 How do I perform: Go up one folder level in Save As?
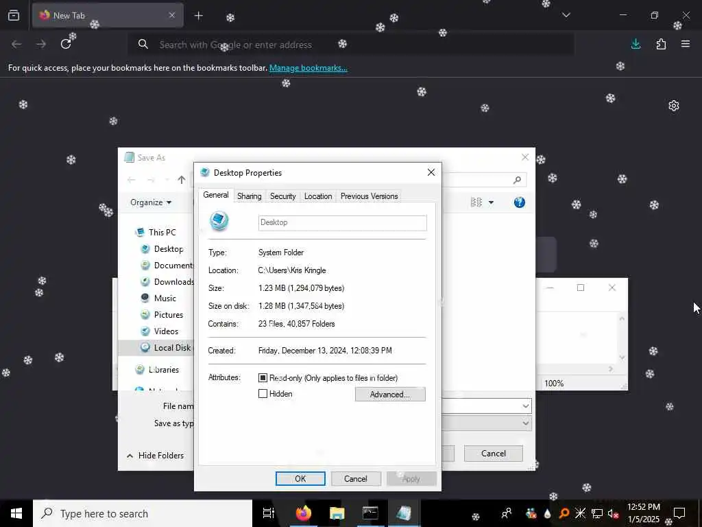coord(181,180)
